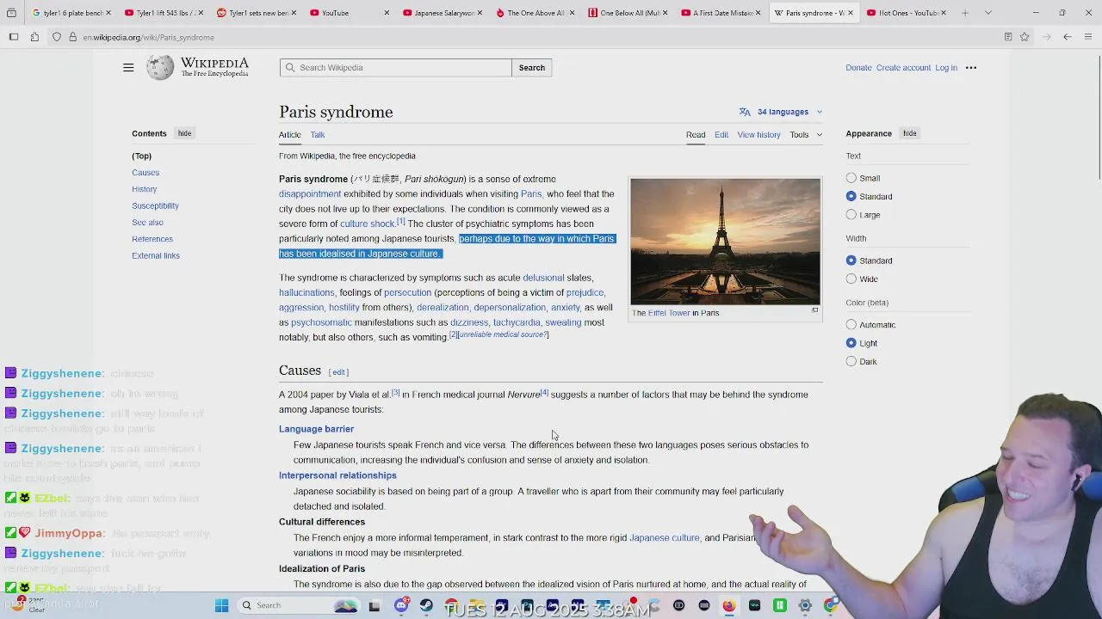Open the Eiffel Tower thumbnail image
Screen dimensions: 1102x619
pos(725,242)
